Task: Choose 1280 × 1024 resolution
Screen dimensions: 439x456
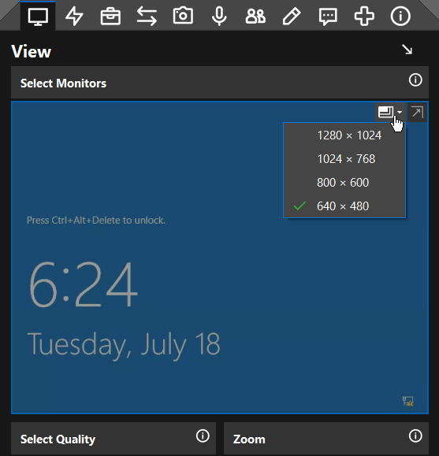Action: tap(344, 135)
